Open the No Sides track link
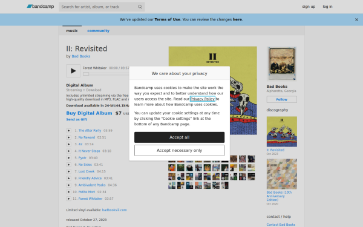This screenshot has height=227, width=363. click(85, 165)
